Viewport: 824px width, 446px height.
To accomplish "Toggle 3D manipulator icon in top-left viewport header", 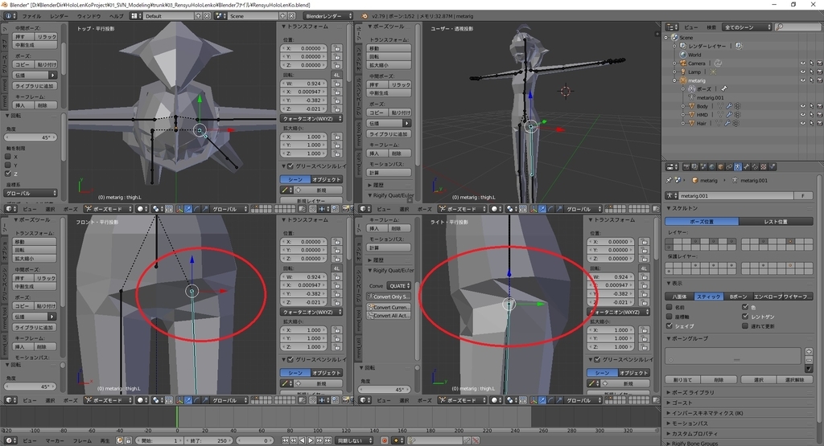I will pyautogui.click(x=179, y=209).
